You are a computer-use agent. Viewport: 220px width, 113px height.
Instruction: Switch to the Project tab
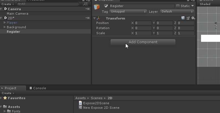tap(13, 88)
